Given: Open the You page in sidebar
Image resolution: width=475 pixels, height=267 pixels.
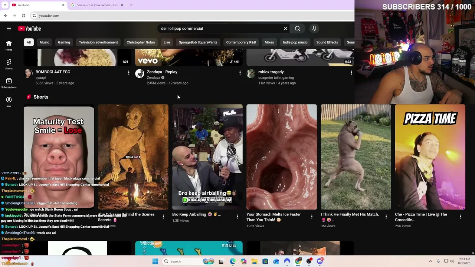Looking at the screenshot, I should pyautogui.click(x=9, y=102).
